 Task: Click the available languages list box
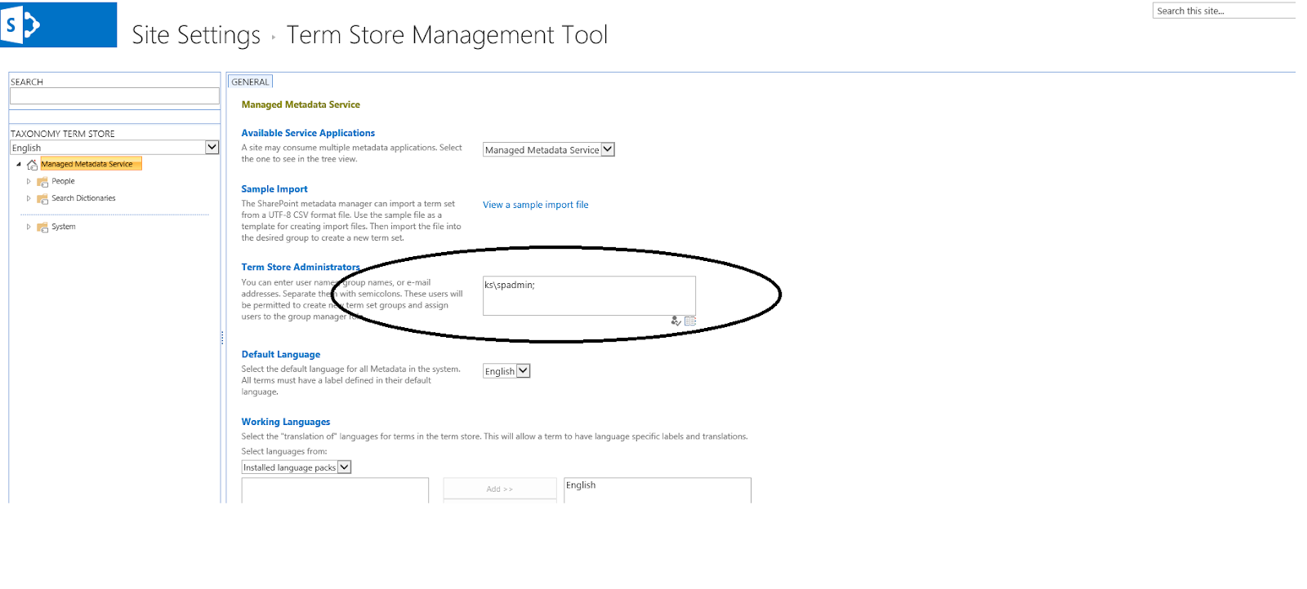click(335, 490)
